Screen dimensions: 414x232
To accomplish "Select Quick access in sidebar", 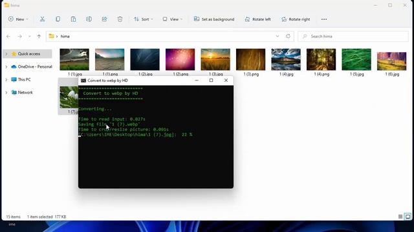I will pos(28,53).
